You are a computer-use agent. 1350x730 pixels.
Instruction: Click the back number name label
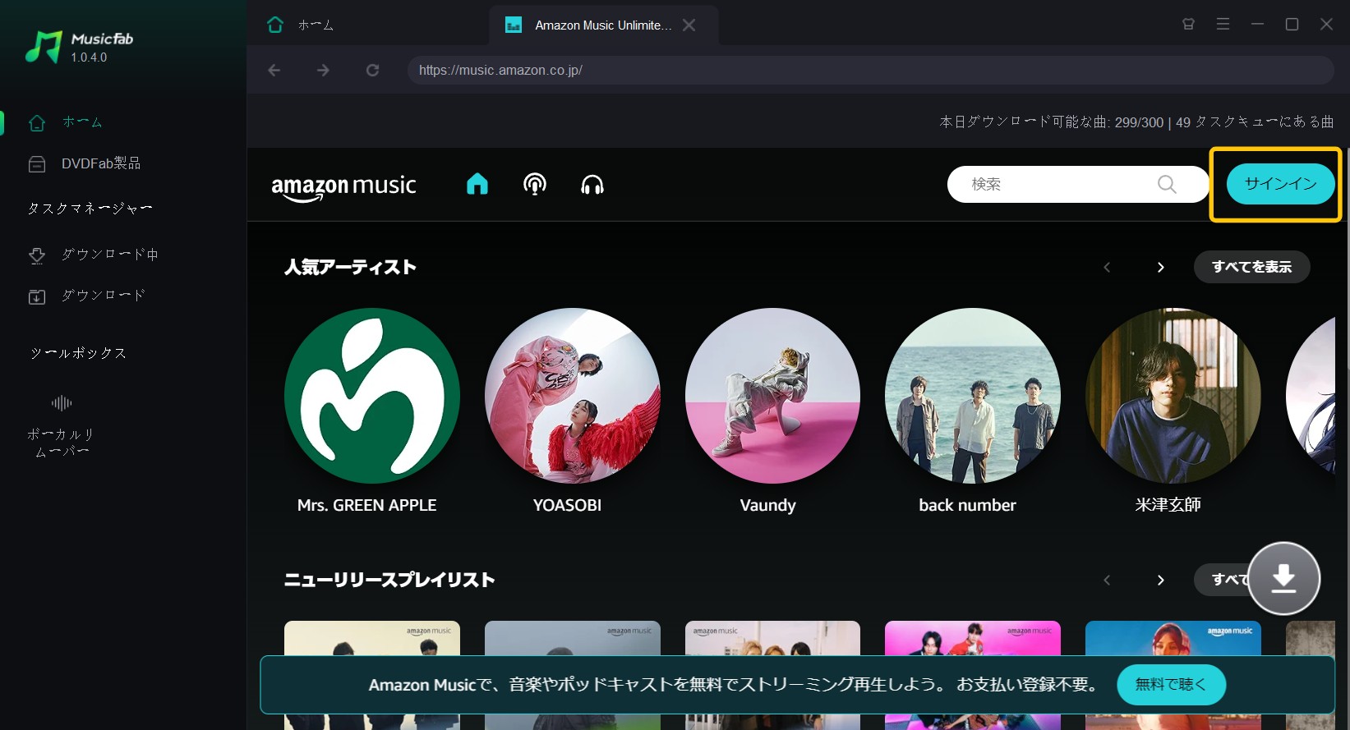[x=968, y=505]
